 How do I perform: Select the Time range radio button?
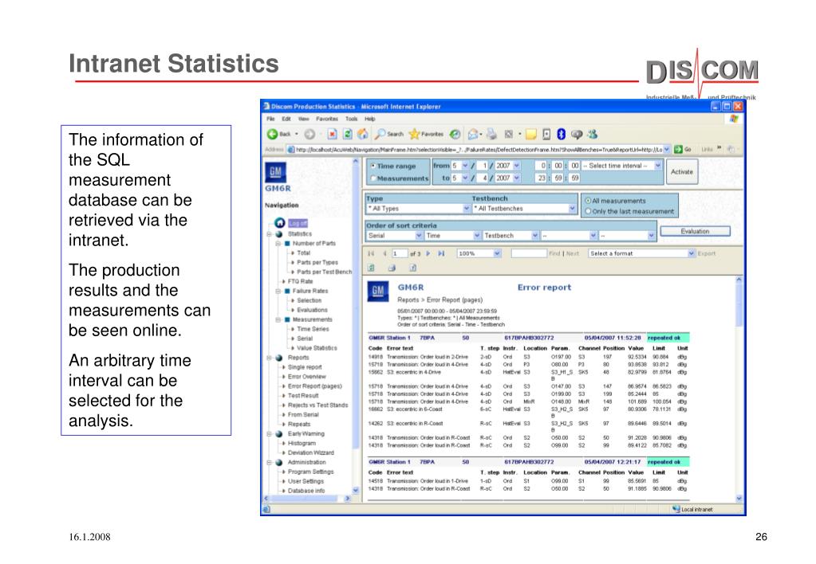pyautogui.click(x=373, y=166)
